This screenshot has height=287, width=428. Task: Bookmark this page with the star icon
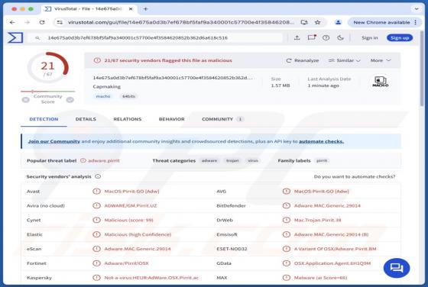(317, 22)
